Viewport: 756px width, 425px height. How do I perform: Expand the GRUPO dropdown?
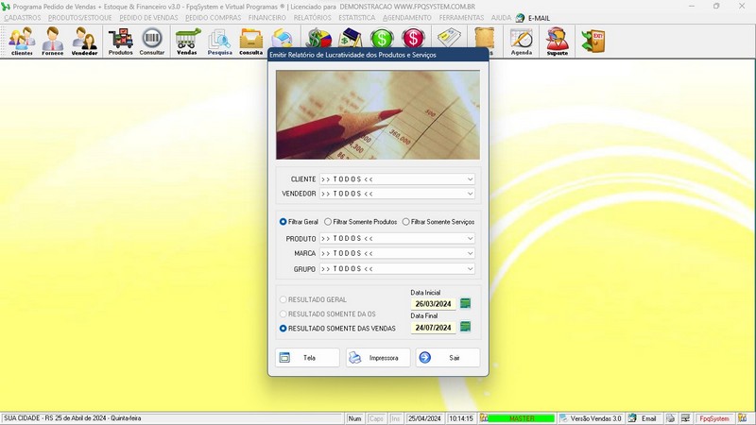470,269
